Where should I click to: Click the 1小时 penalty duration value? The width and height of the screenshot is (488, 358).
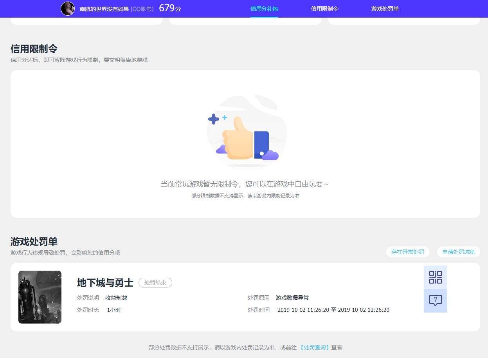(x=114, y=310)
